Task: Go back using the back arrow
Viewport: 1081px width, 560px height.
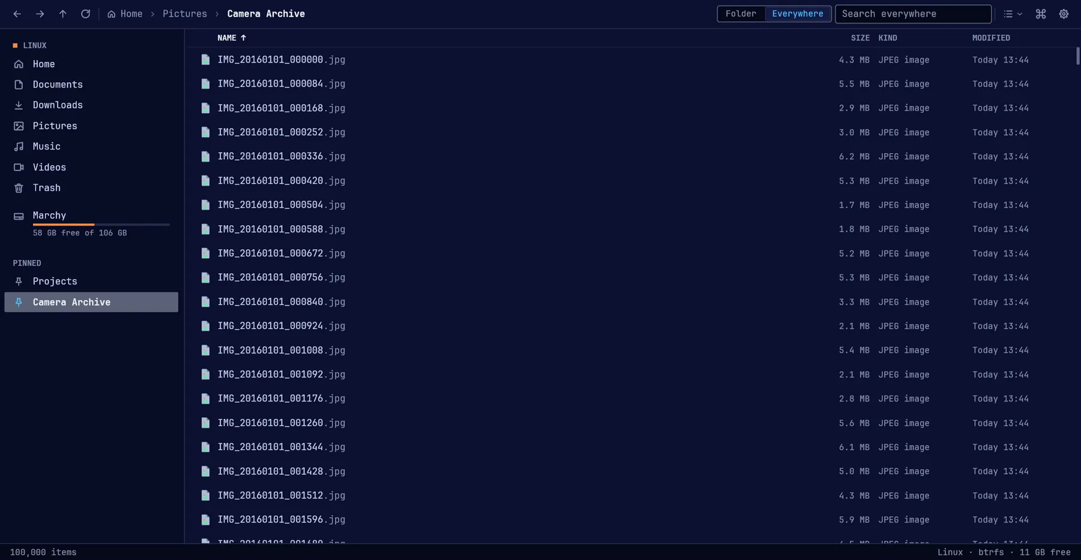Action: point(17,14)
